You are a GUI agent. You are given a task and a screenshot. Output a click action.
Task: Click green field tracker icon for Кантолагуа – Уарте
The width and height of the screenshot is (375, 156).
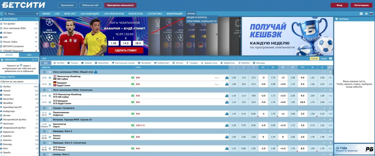(133, 125)
